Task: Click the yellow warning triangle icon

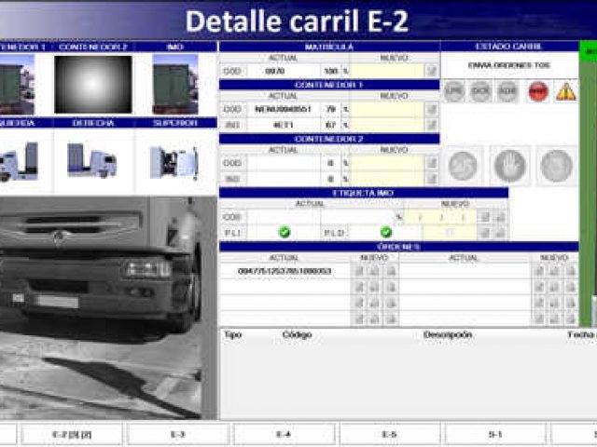Action: tap(566, 91)
